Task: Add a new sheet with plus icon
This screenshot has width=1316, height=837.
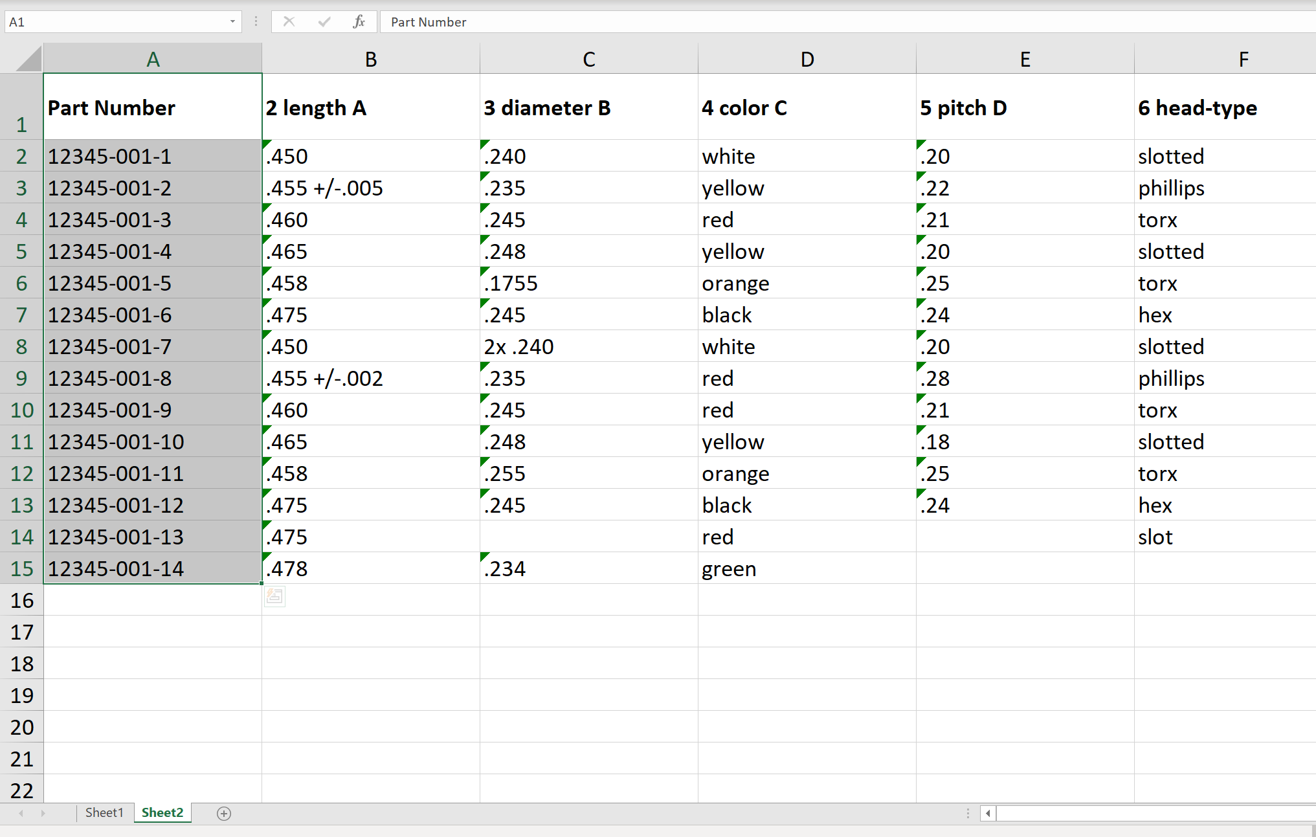Action: coord(224,814)
